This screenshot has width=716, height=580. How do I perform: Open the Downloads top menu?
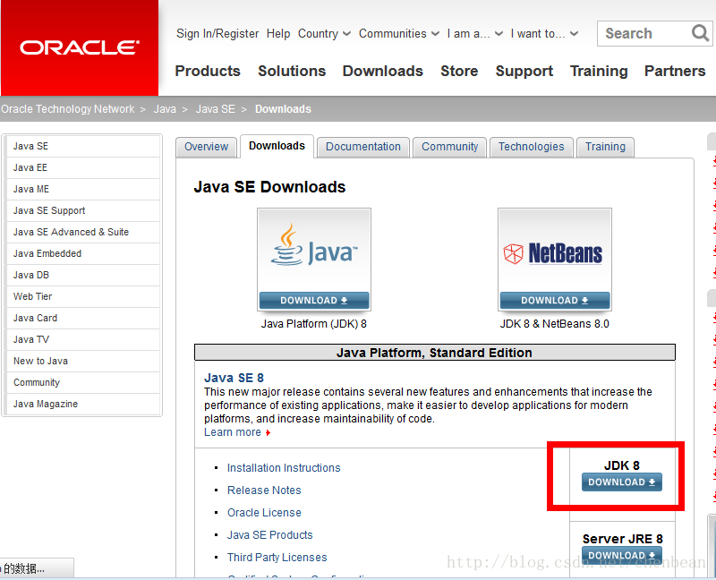click(x=383, y=72)
